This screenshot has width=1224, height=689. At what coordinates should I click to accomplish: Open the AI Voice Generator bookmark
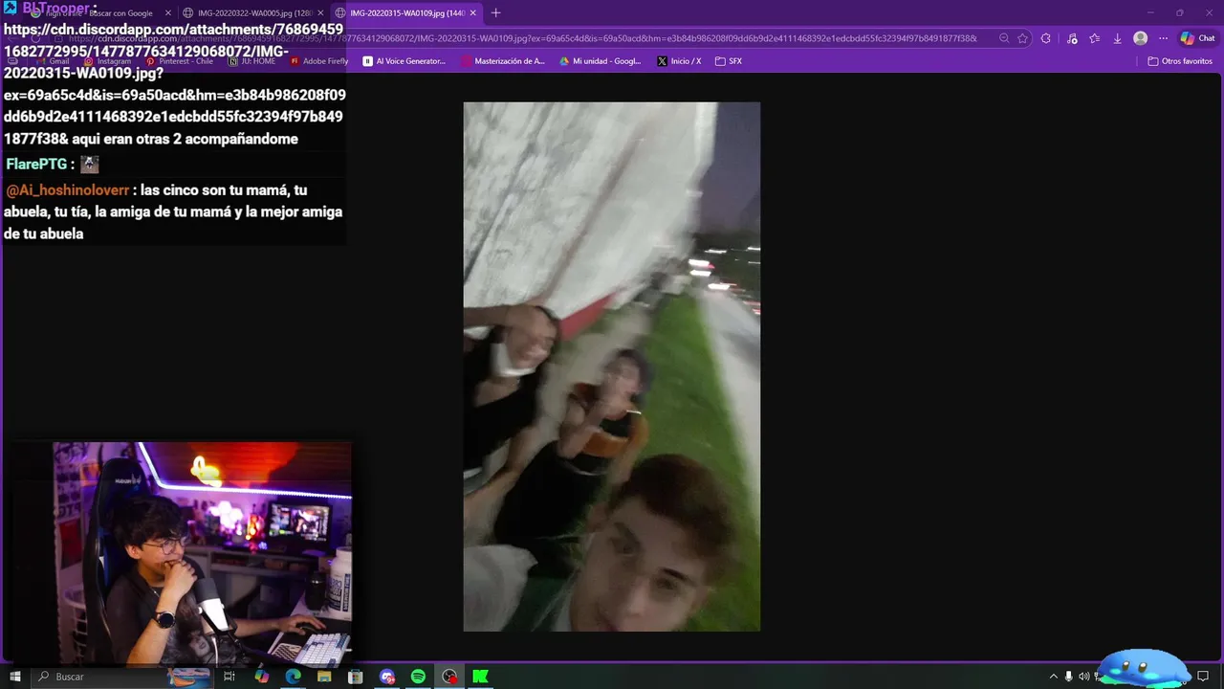[x=404, y=61]
